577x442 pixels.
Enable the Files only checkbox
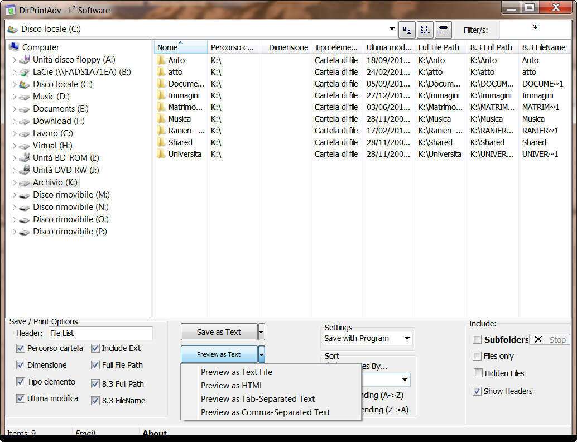tap(477, 356)
